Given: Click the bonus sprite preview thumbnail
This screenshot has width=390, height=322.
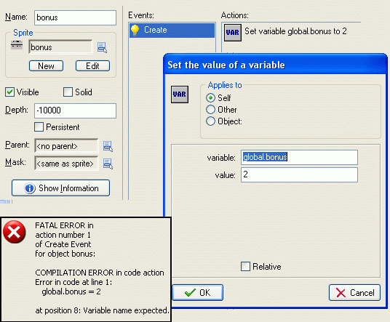Looking at the screenshot, I should coord(17,45).
